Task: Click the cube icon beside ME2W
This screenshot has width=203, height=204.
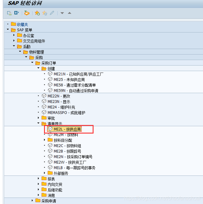Action: 50,162
